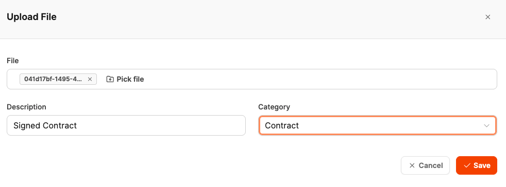The height and width of the screenshot is (187, 506).
Task: Click the Upload File dialog title
Action: coord(31,17)
